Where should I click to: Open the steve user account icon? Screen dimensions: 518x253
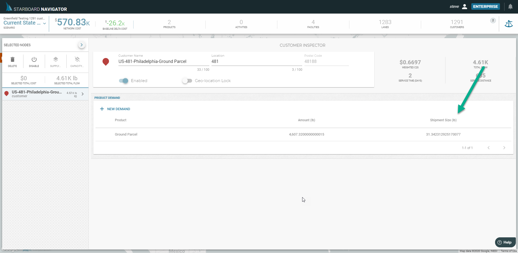pos(465,6)
